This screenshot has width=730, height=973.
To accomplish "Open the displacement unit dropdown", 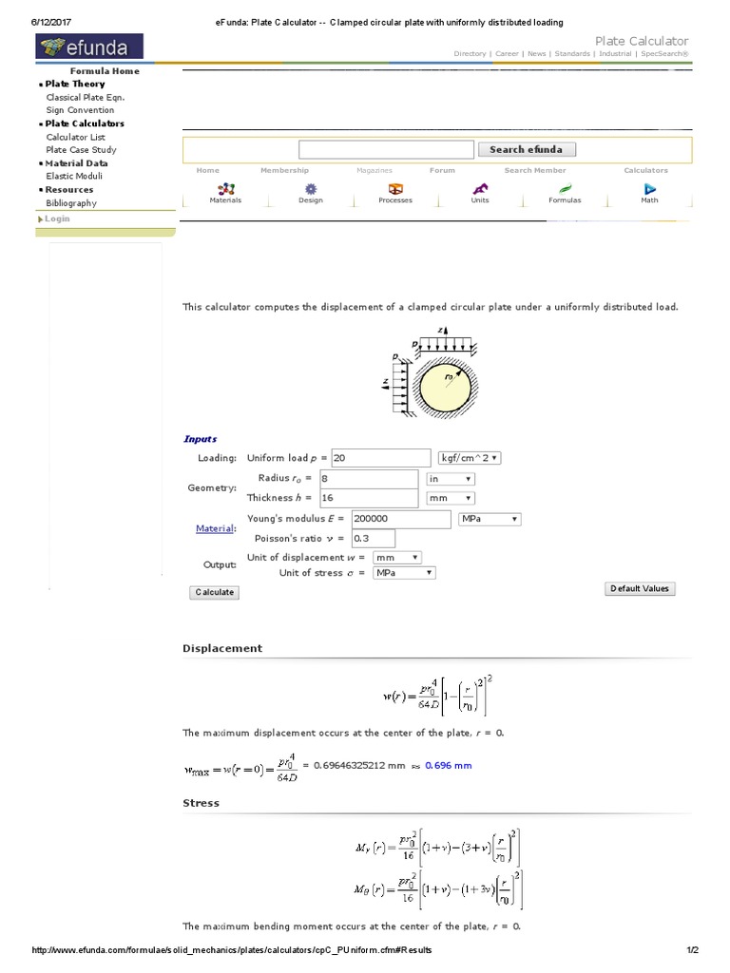I will click(397, 558).
